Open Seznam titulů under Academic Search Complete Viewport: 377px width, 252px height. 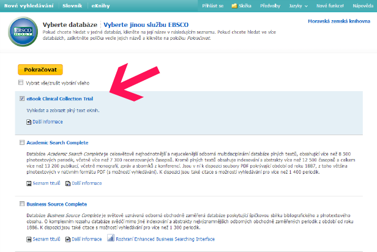click(47, 183)
